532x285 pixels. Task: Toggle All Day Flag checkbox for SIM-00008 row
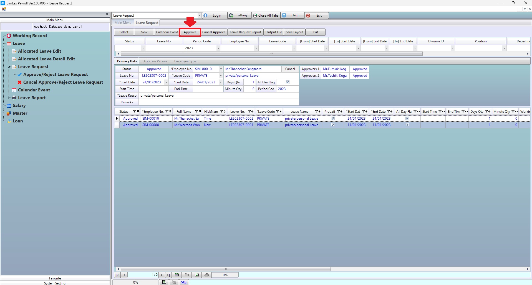click(407, 125)
